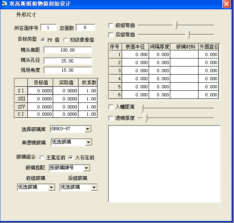Select surface row 6 间隔厚度 cell
Image resolution: width=234 pixels, height=223 pixels.
click(159, 95)
